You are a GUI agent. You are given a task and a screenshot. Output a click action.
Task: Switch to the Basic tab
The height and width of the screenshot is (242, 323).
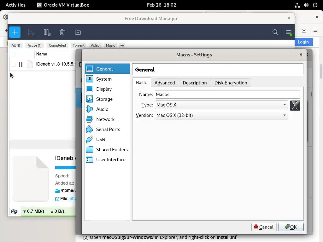click(x=142, y=83)
